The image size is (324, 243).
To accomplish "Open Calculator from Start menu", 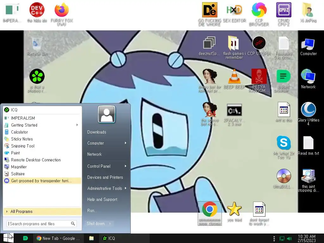I will (42, 132).
